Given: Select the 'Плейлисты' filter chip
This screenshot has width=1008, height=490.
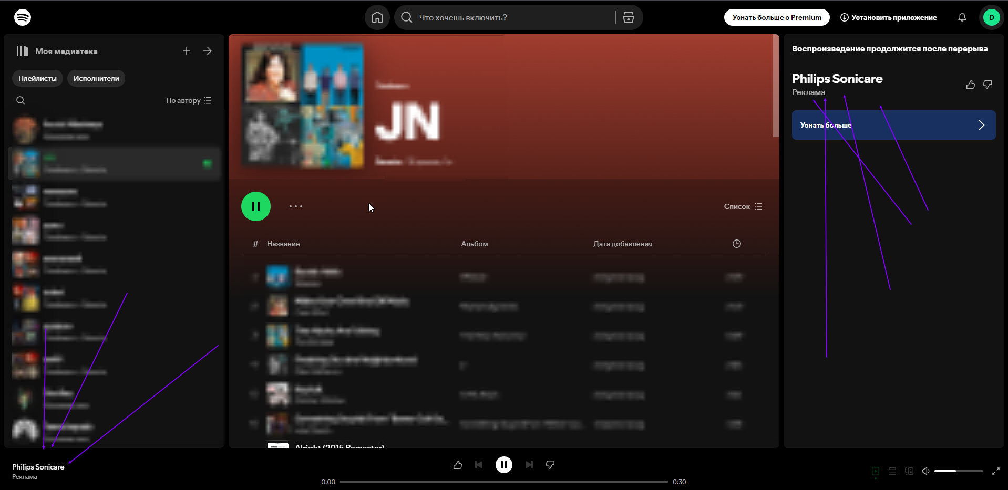Looking at the screenshot, I should point(37,78).
